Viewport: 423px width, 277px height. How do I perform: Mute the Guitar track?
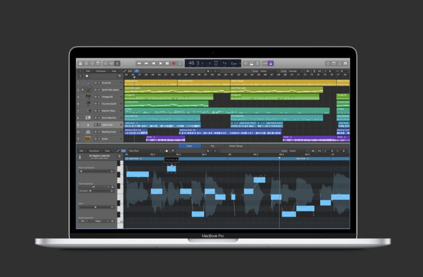[x=95, y=138]
